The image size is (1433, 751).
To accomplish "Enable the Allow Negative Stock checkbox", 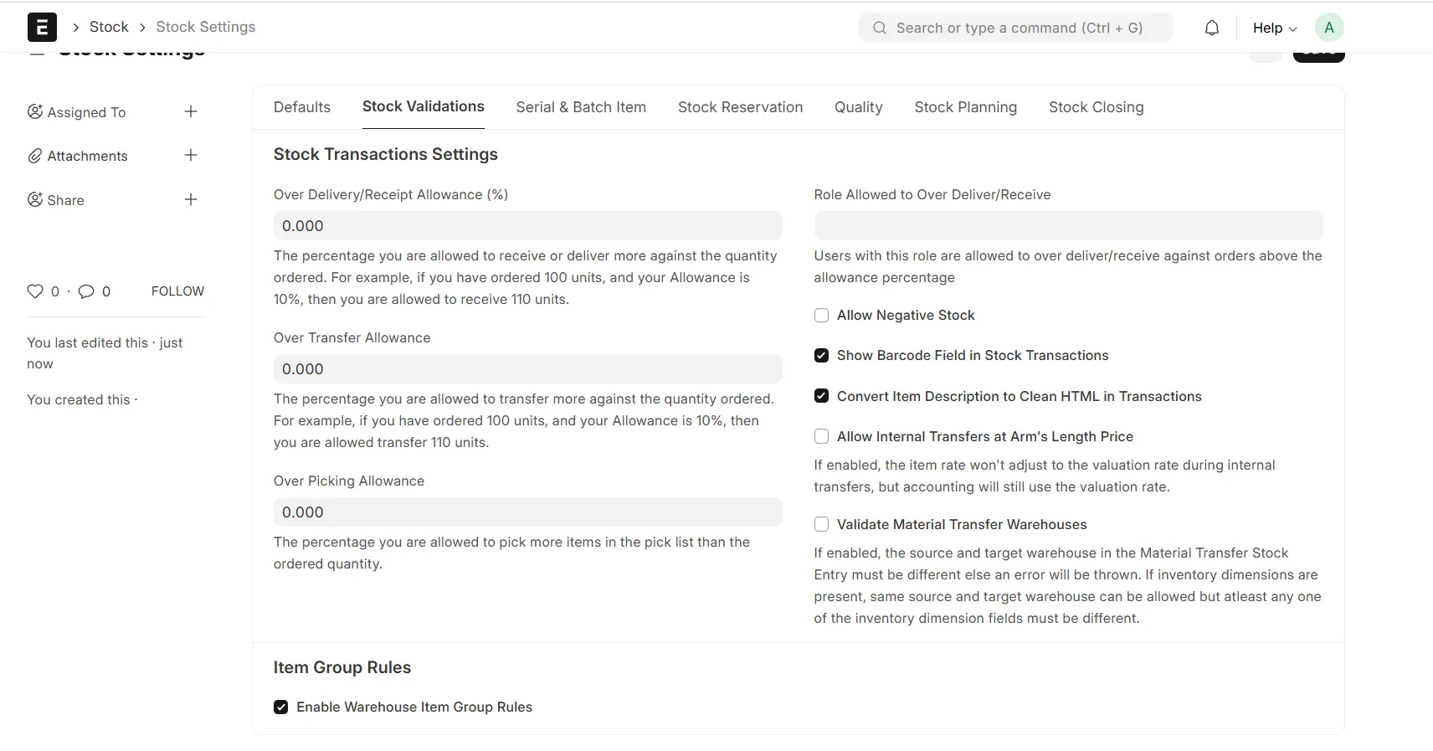I will point(822,316).
